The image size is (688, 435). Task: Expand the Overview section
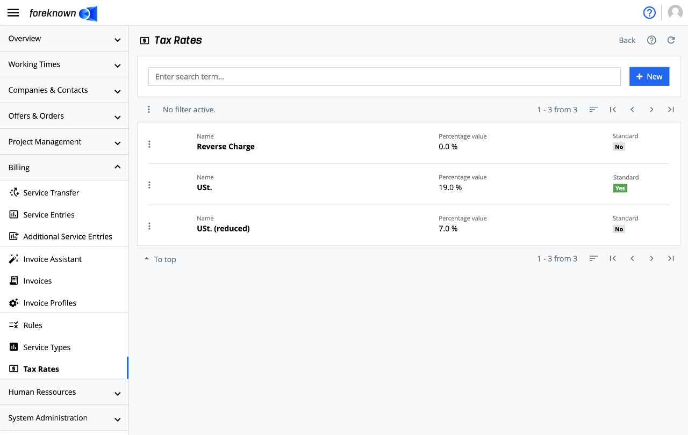(64, 39)
